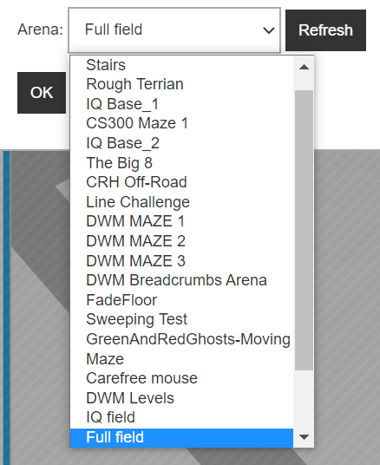The height and width of the screenshot is (465, 380).
Task: Choose DWM MAZE 2 arena
Action: tap(181, 241)
